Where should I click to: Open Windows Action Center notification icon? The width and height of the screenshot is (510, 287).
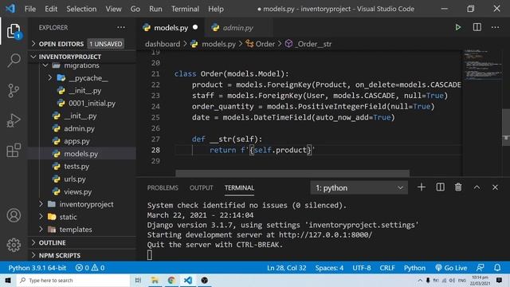tap(500, 280)
